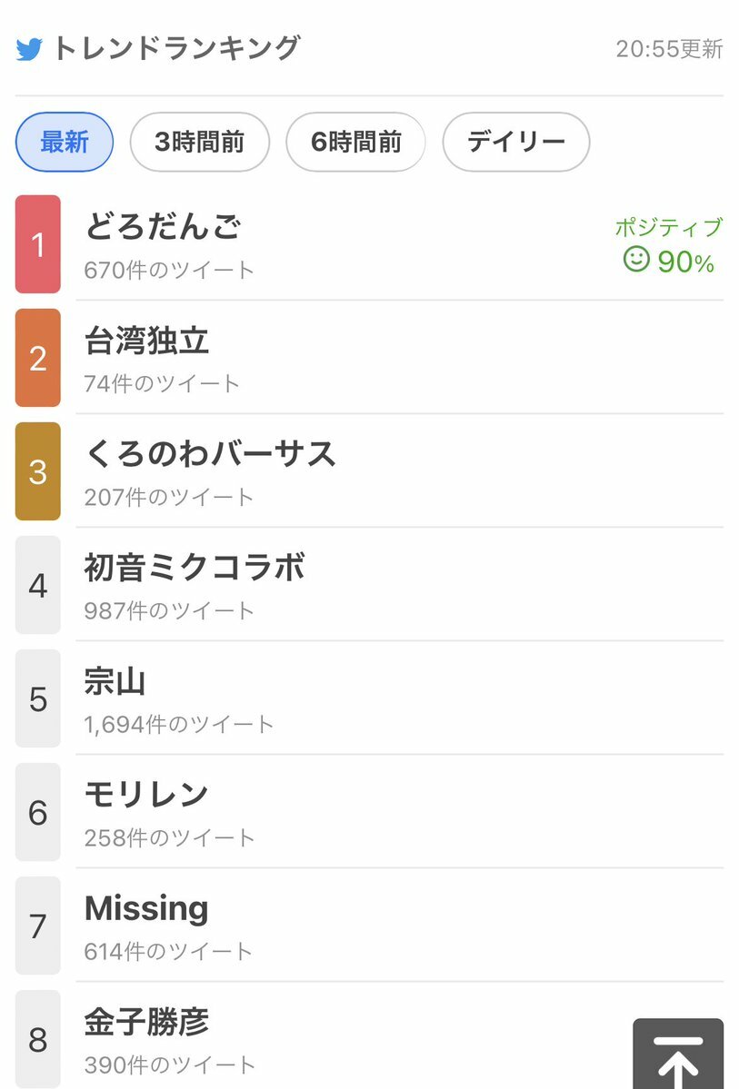The image size is (739, 1089).
Task: Switch to the 3時間前 tab
Action: pos(200,142)
